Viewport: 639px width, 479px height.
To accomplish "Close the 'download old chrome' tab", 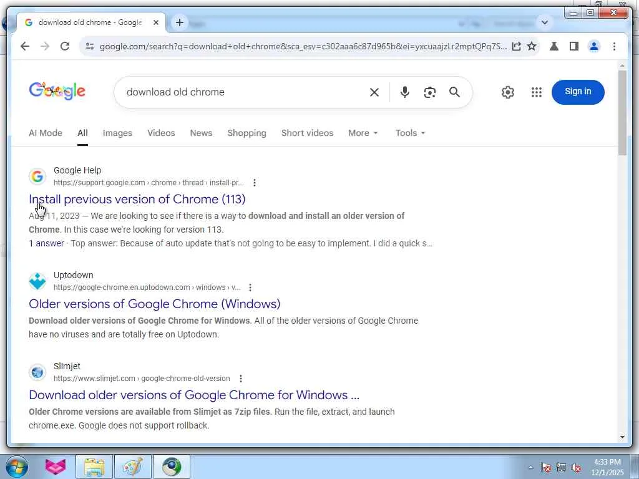I will click(155, 23).
